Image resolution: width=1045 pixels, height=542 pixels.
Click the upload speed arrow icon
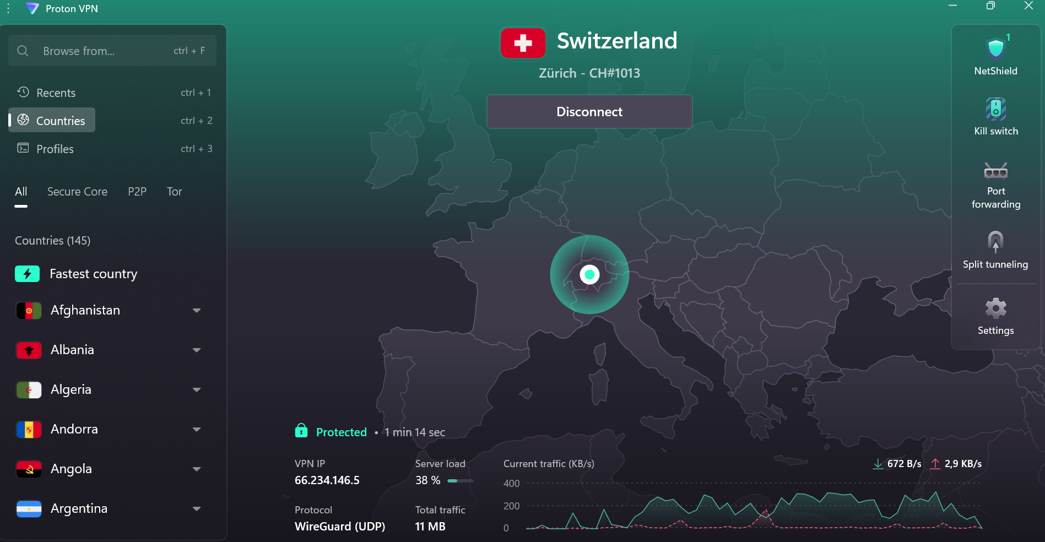pyautogui.click(x=935, y=464)
